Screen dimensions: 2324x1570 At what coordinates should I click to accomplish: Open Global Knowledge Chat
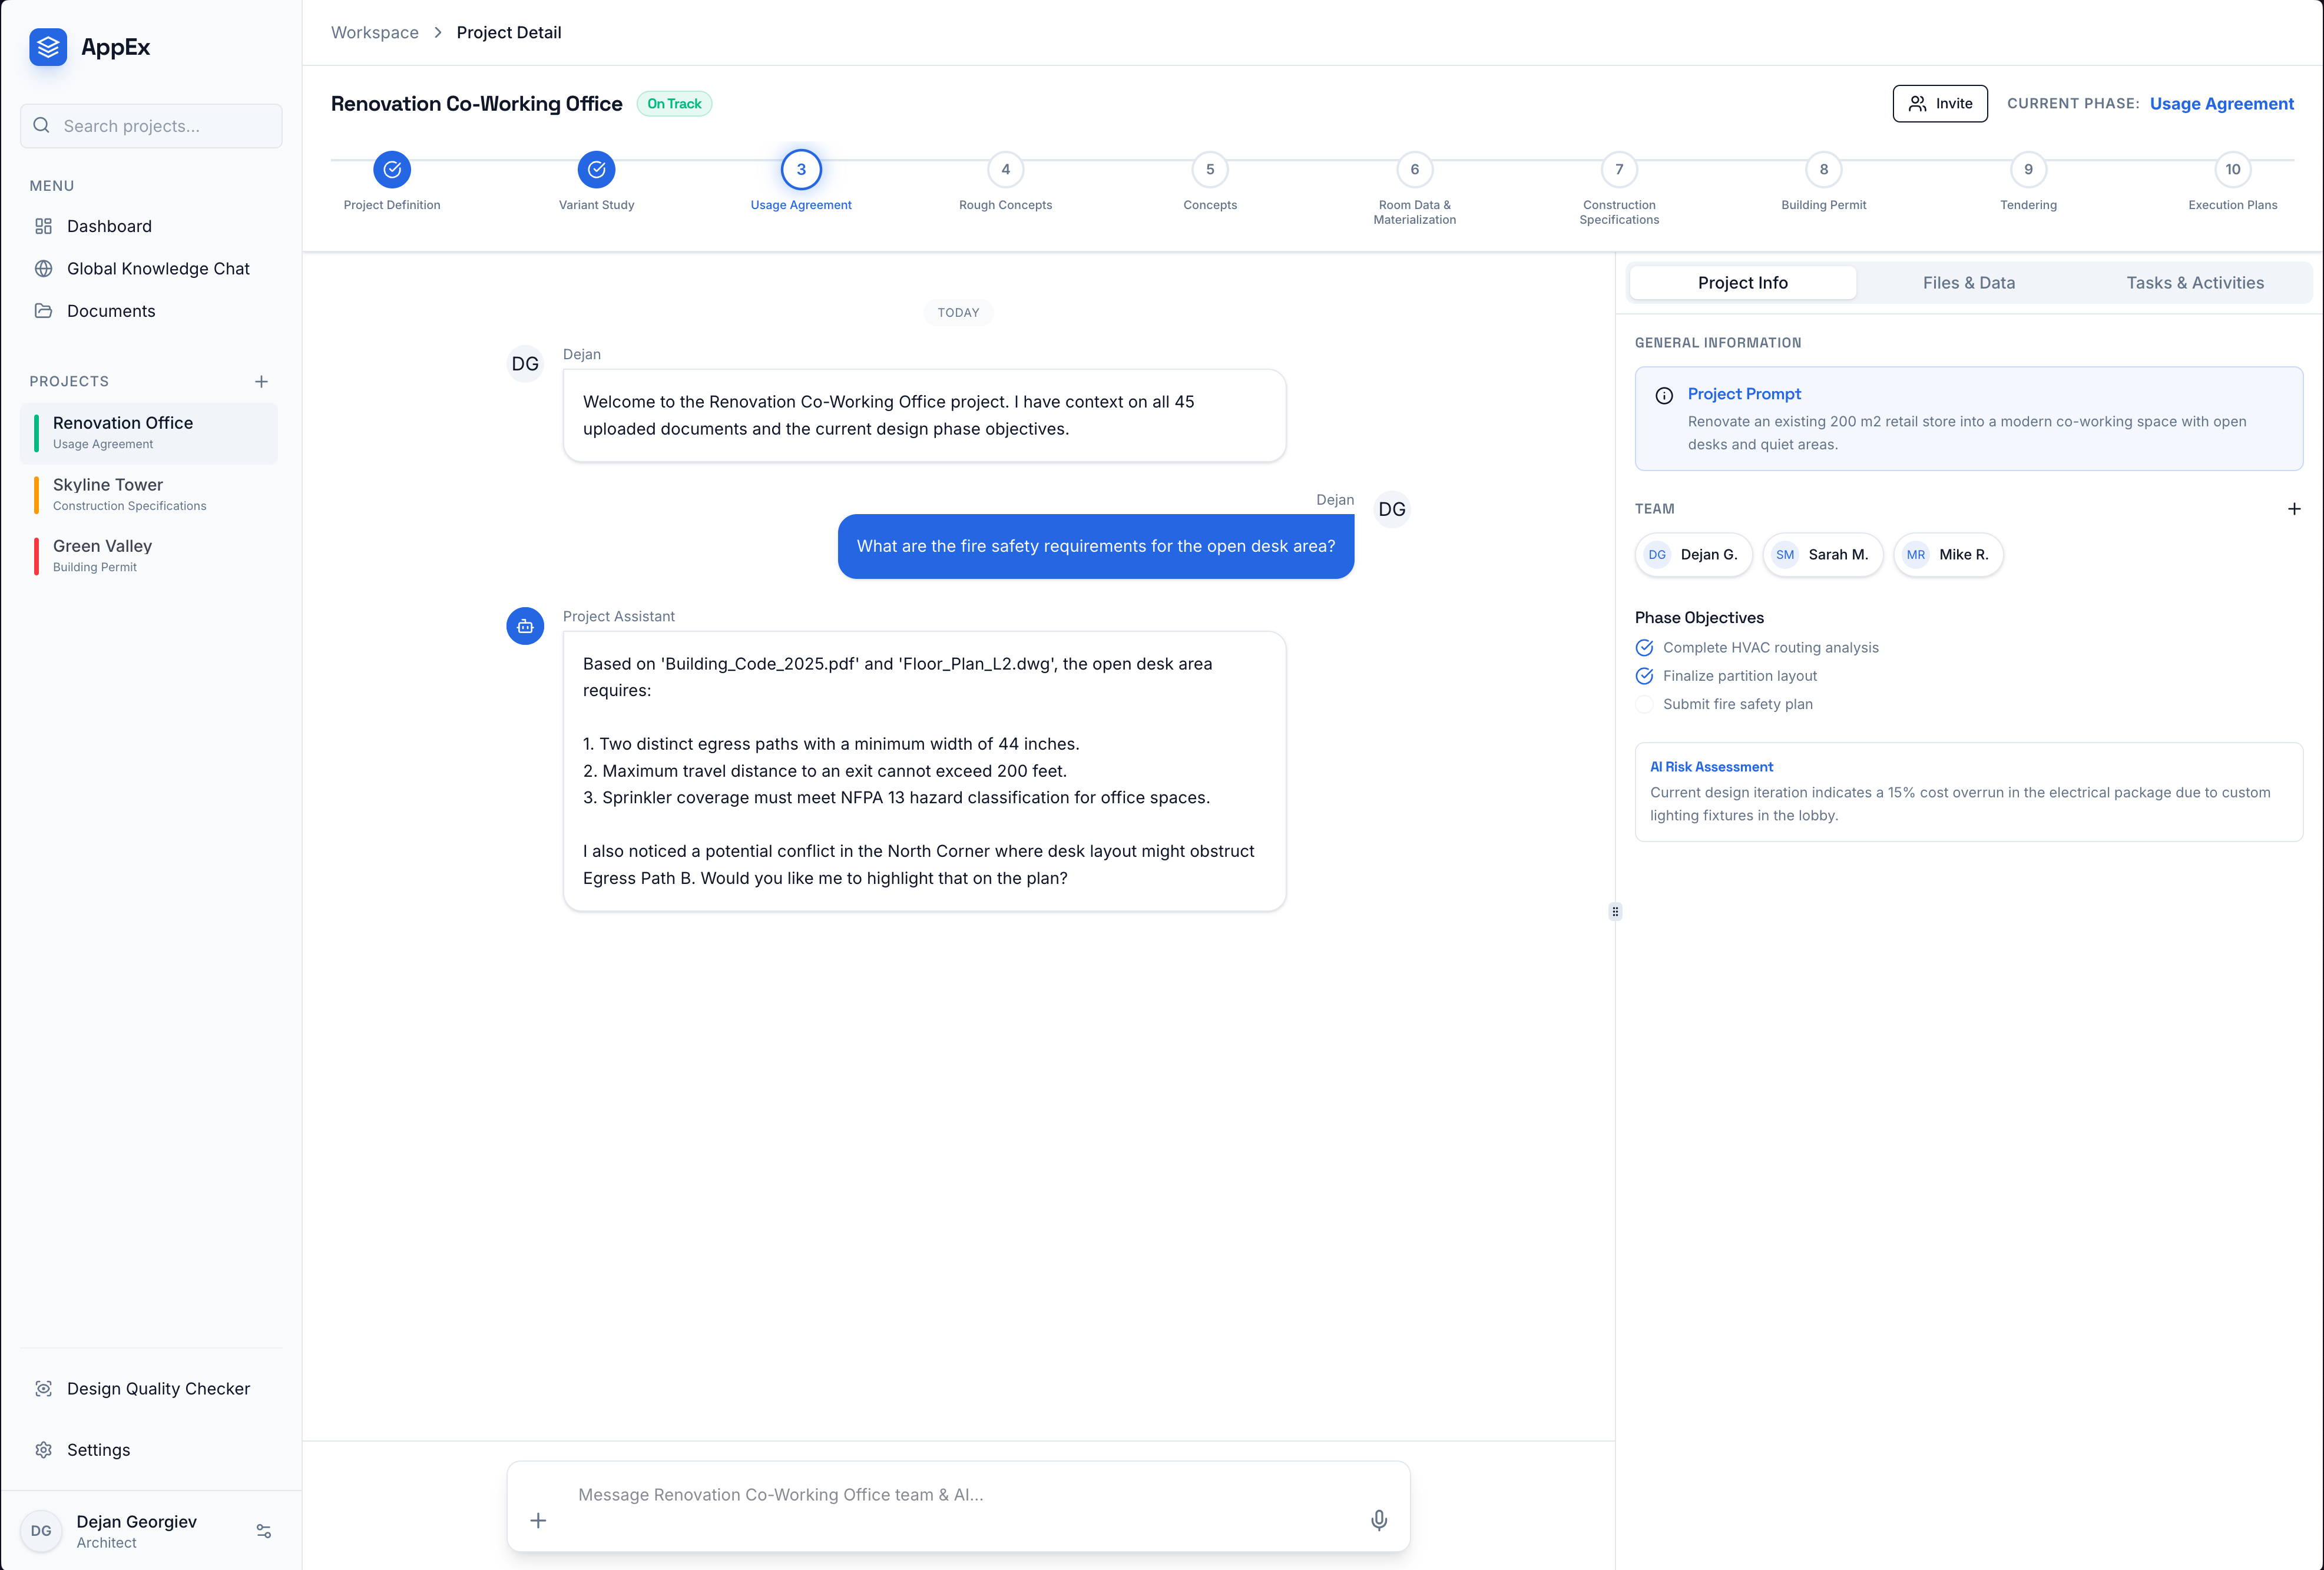(x=157, y=268)
